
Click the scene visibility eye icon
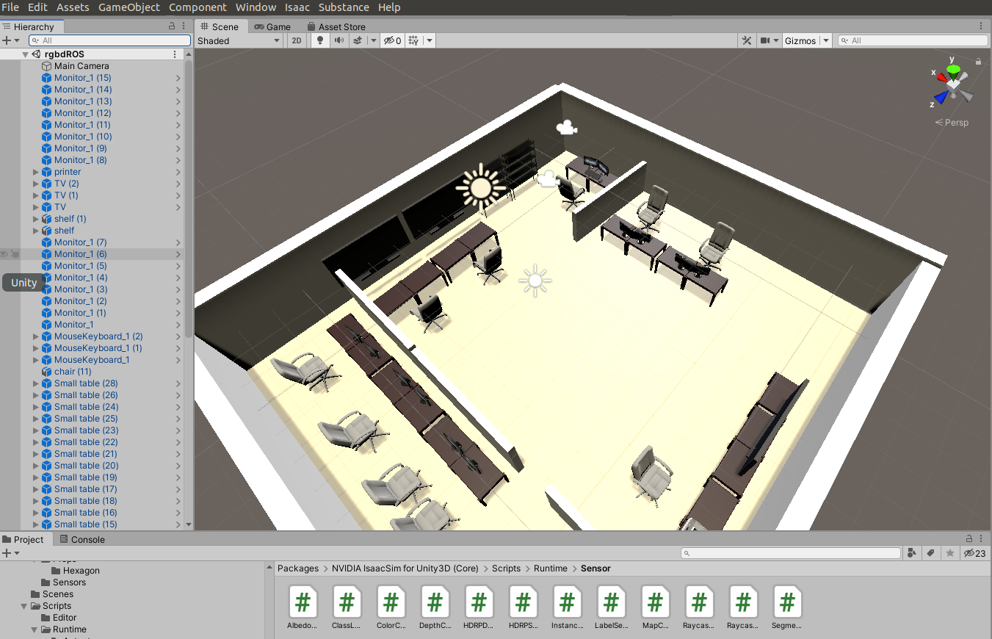click(389, 40)
